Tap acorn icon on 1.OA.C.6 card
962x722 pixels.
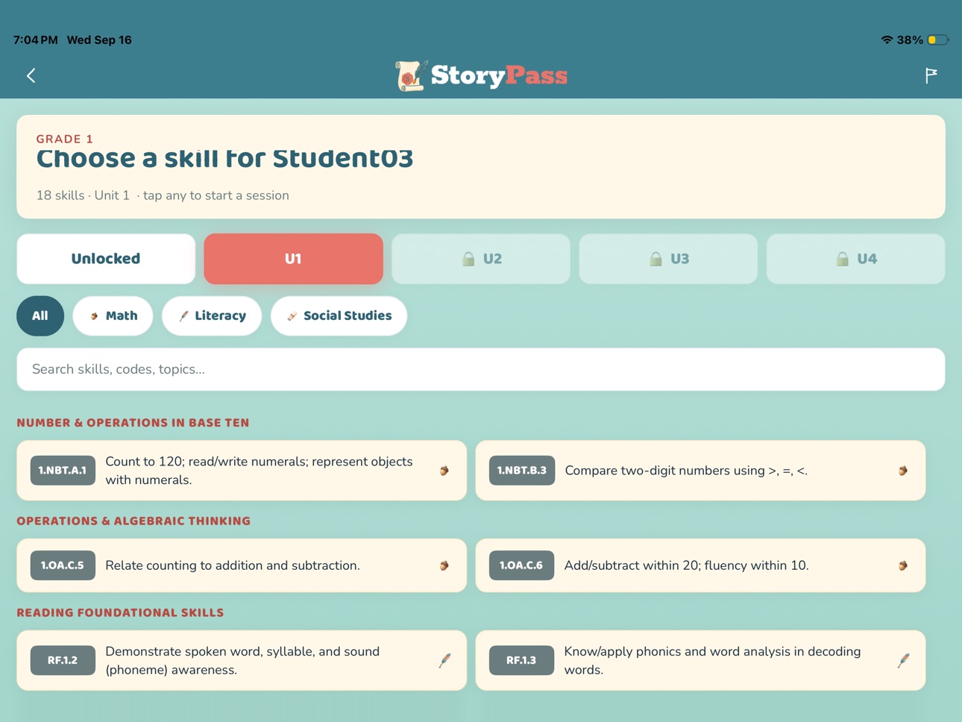point(903,565)
